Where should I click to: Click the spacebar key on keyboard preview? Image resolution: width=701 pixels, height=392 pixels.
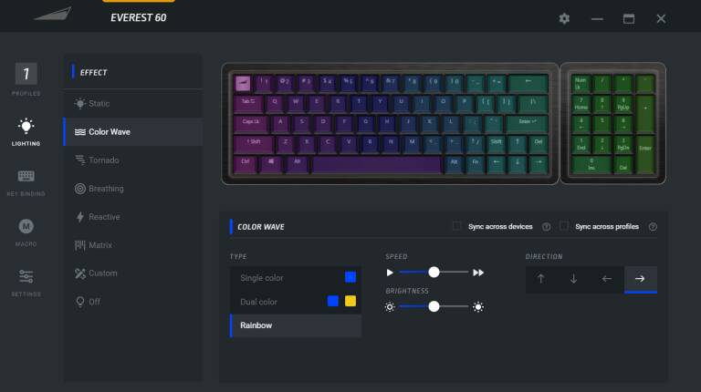point(377,165)
